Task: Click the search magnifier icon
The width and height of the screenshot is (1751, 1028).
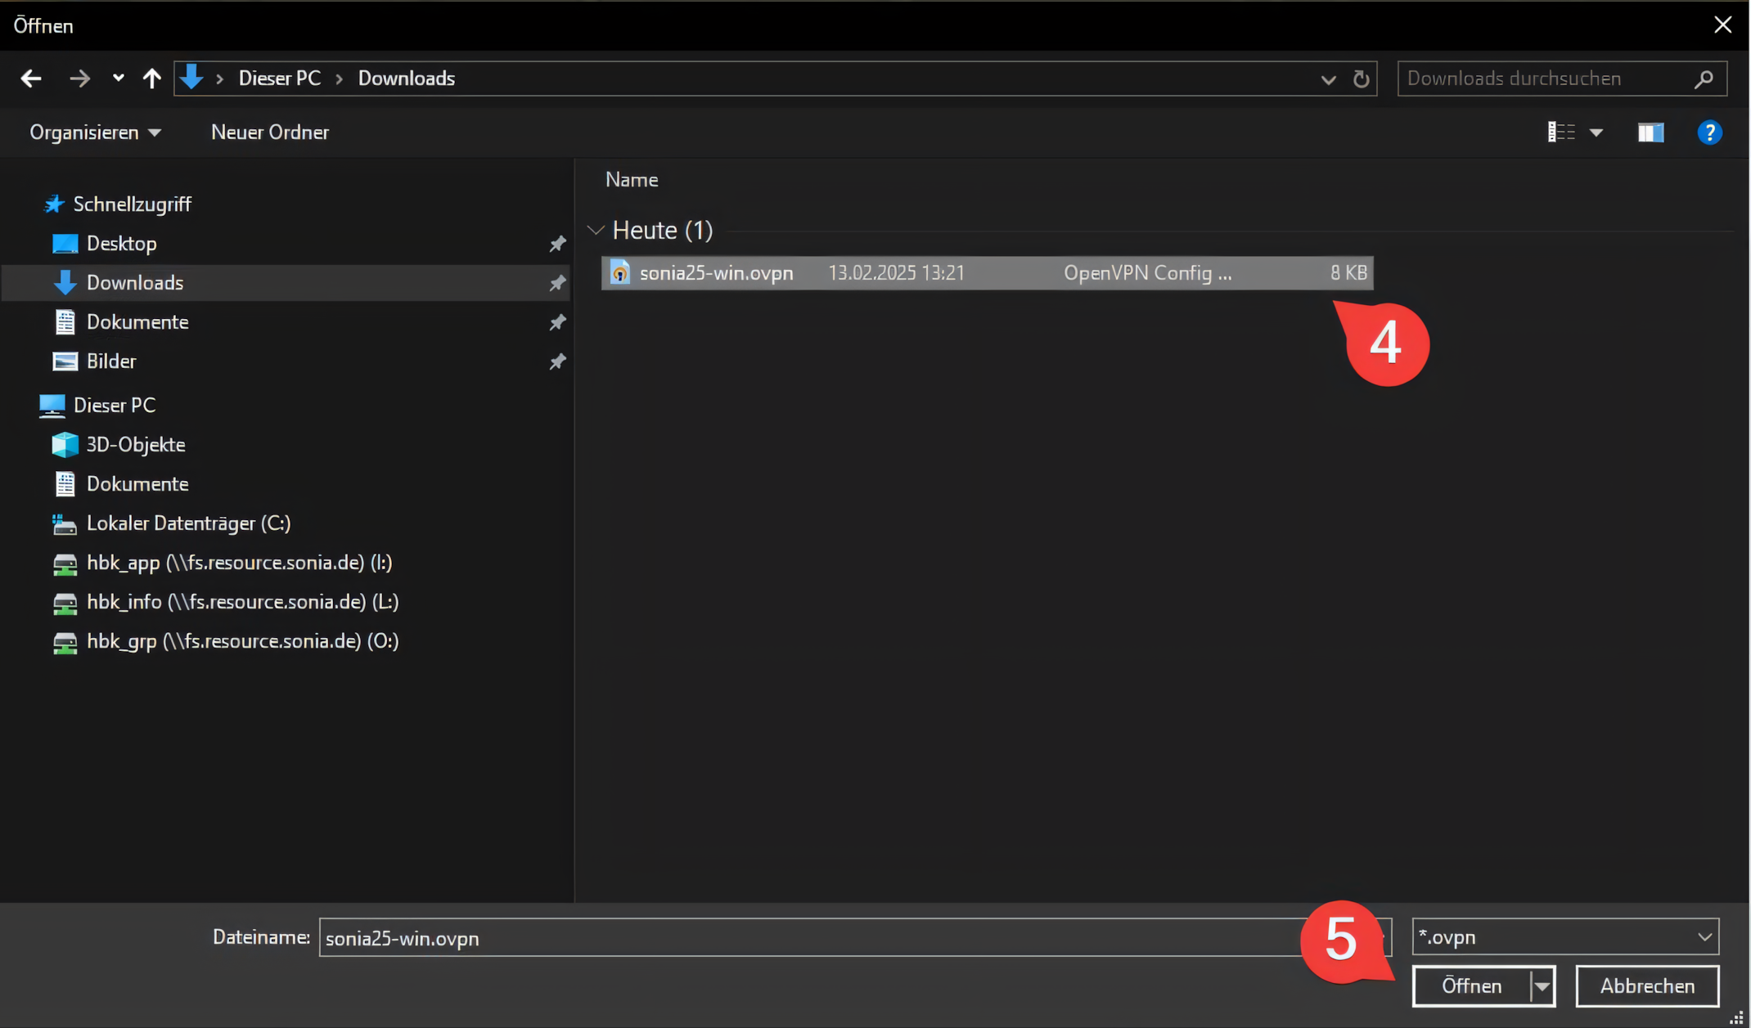Action: [1704, 79]
